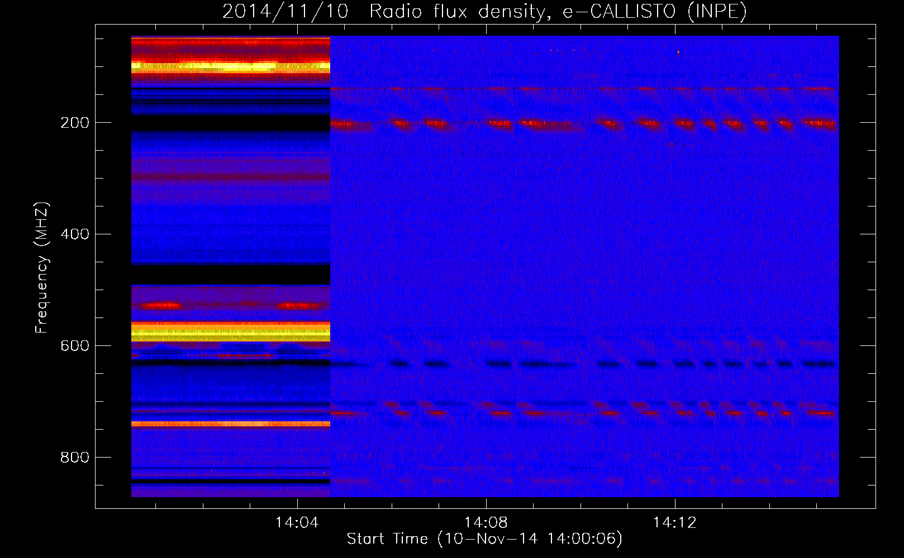Select the 800 frequency tick label
This screenshot has width=904, height=558.
click(x=75, y=458)
